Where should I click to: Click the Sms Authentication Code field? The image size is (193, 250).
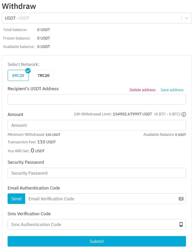point(96,224)
